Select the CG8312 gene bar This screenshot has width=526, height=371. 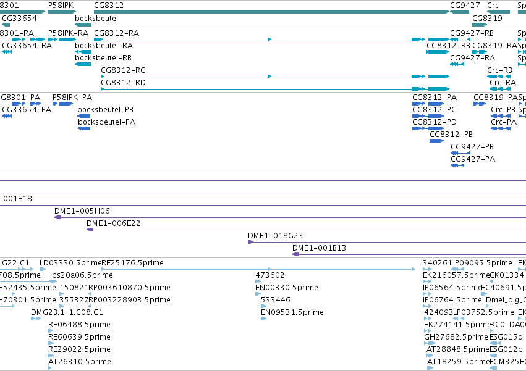271,12
